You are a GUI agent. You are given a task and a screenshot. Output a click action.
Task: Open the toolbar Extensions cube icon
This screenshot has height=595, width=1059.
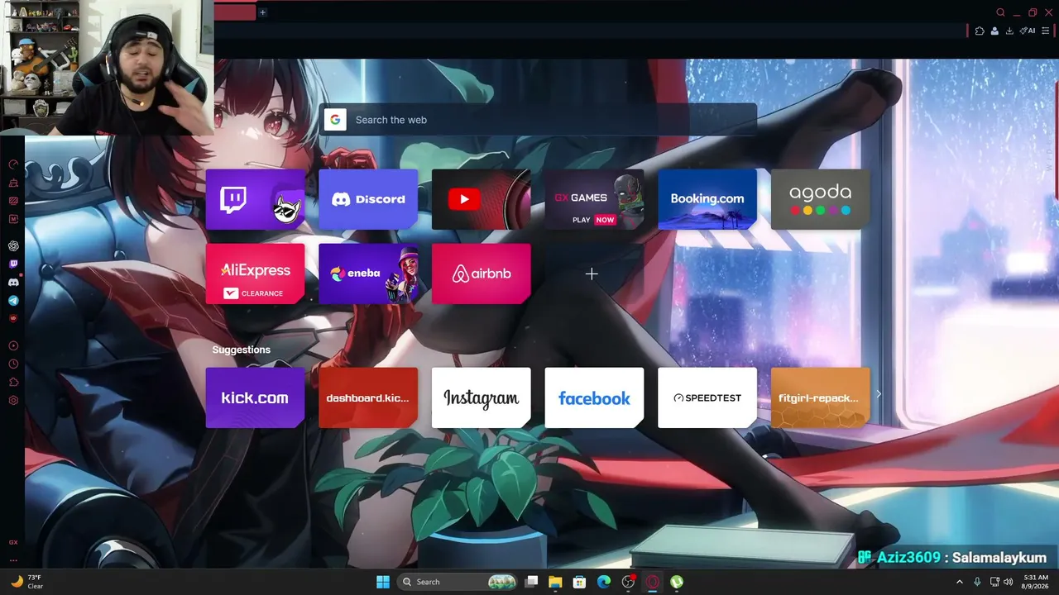coord(980,31)
